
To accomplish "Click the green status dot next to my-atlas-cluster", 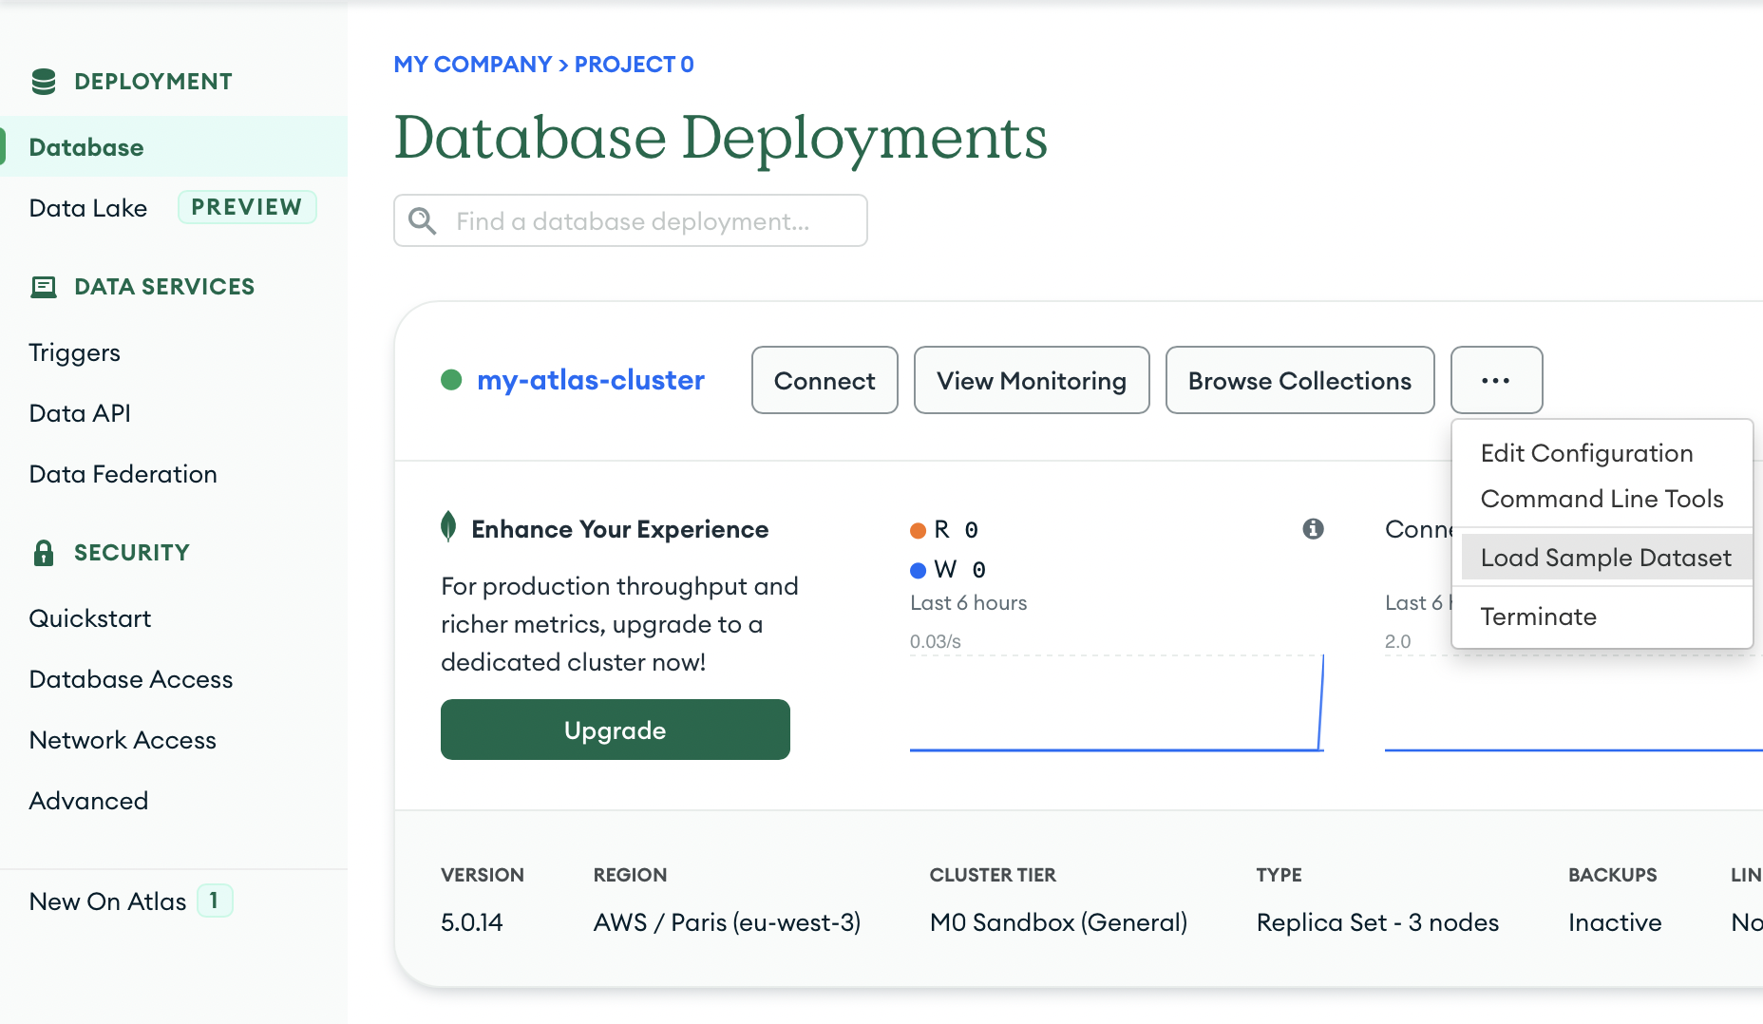I will pyautogui.click(x=451, y=380).
